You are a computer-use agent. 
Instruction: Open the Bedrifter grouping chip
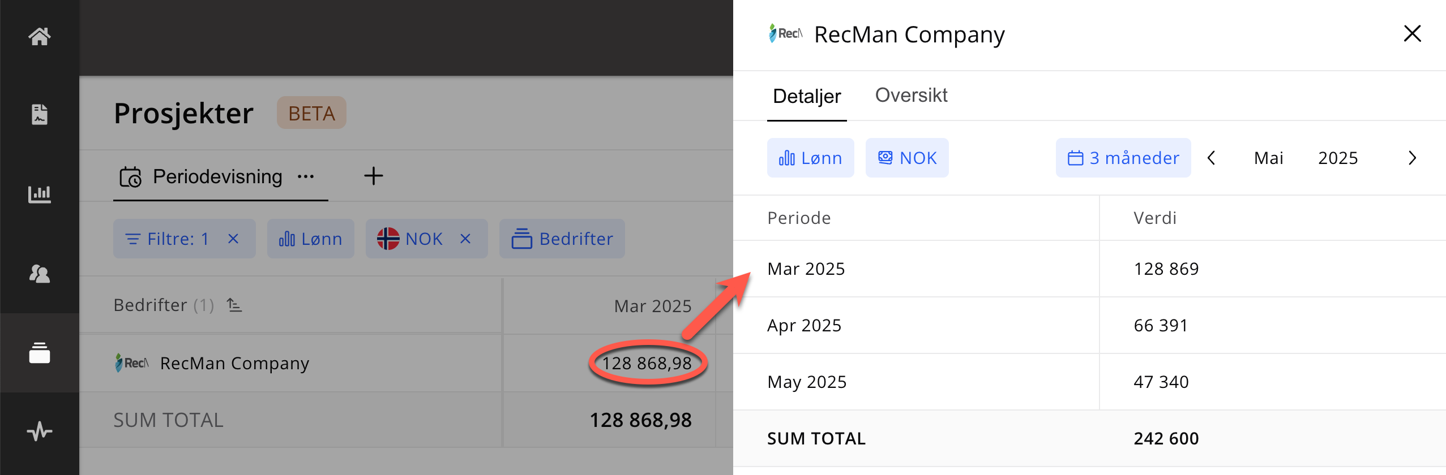pyautogui.click(x=562, y=239)
